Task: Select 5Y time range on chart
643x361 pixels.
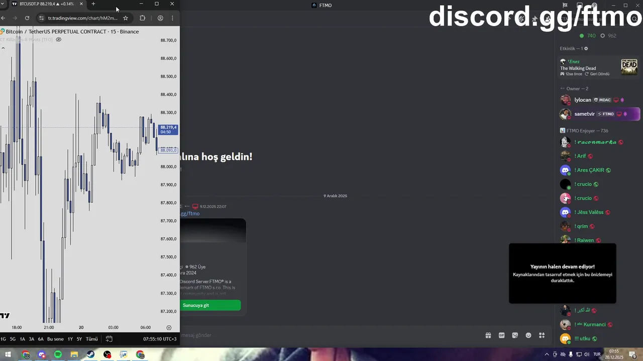Action: 79,339
